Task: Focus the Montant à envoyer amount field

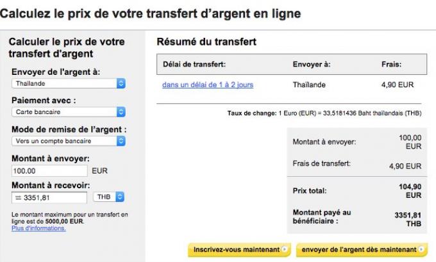Action: point(49,171)
